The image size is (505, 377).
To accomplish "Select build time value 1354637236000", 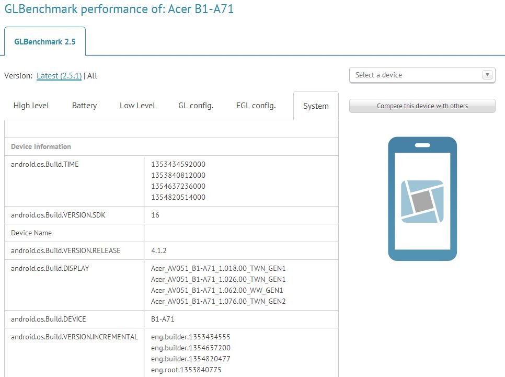I will (178, 186).
